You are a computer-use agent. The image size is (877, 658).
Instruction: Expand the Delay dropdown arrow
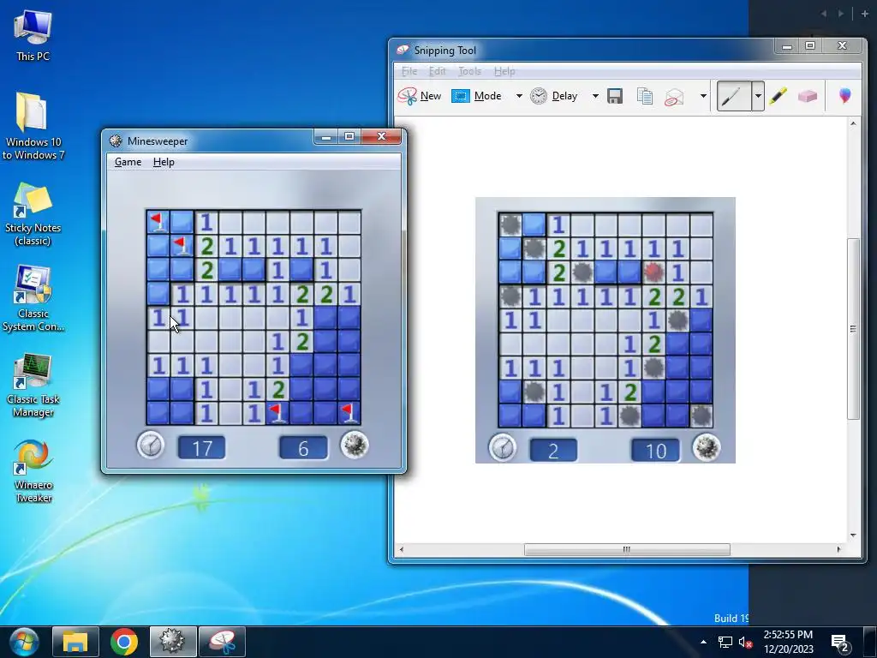point(595,96)
